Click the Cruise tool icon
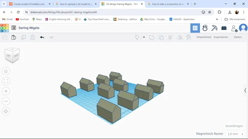 point(189,37)
